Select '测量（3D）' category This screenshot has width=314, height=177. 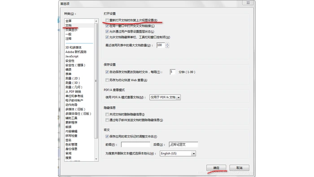[73, 83]
